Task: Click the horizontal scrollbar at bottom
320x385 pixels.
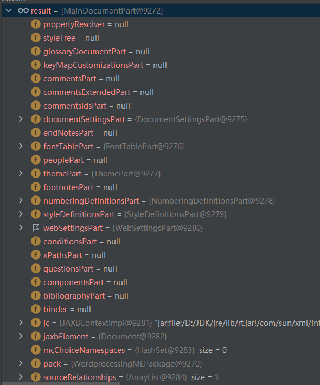Action: pyautogui.click(x=61, y=383)
